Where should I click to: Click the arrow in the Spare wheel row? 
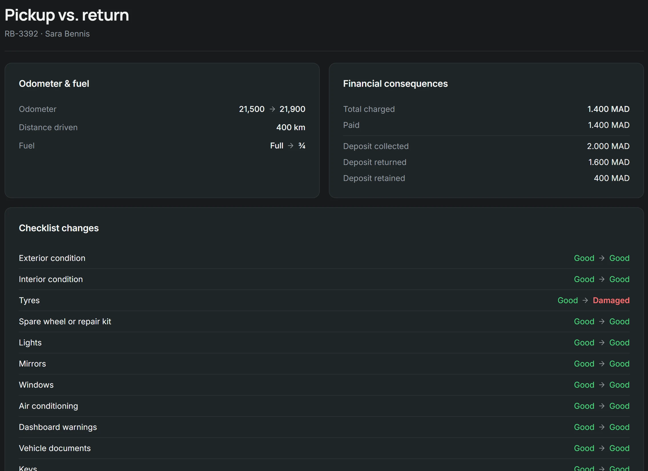pyautogui.click(x=602, y=322)
